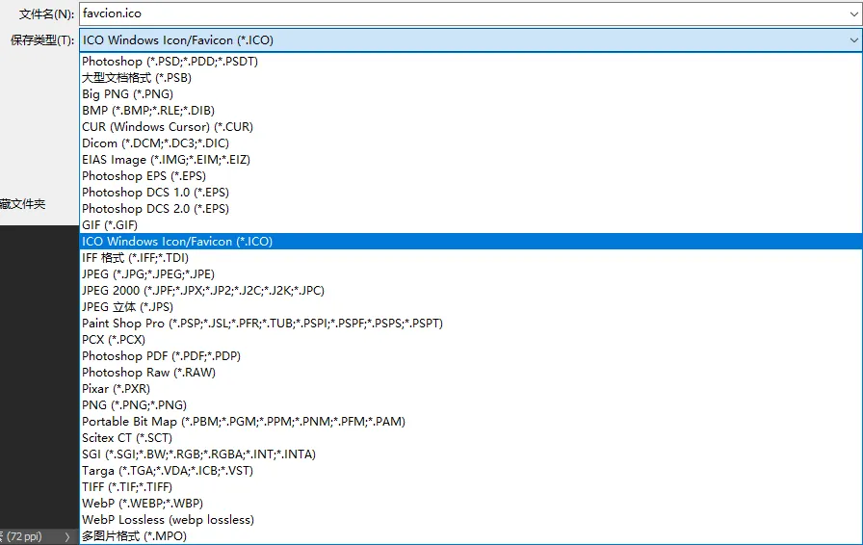Choose Photoshop DCS 1.0 format
863x545 pixels.
471,193
